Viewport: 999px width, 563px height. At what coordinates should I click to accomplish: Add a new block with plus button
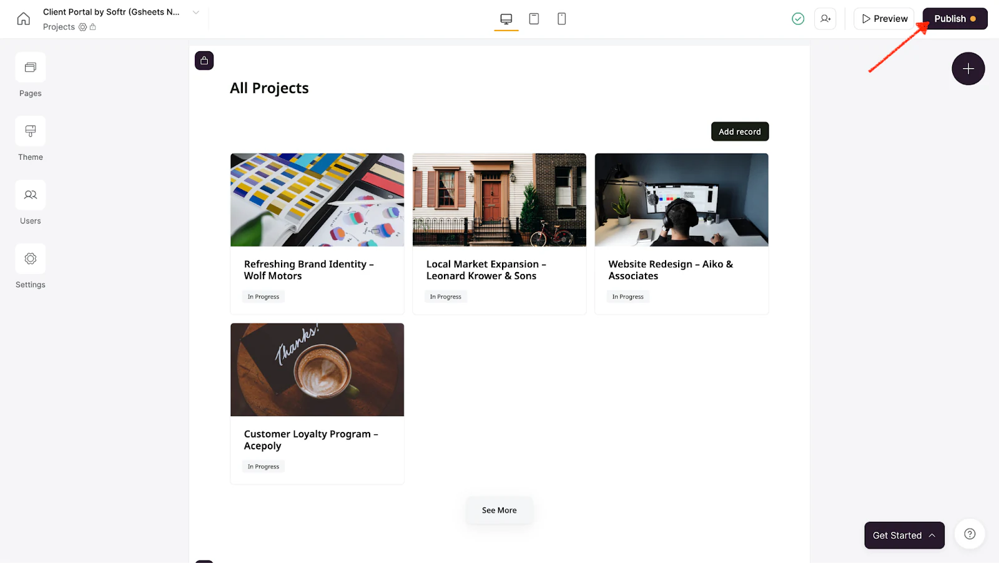[x=968, y=69]
